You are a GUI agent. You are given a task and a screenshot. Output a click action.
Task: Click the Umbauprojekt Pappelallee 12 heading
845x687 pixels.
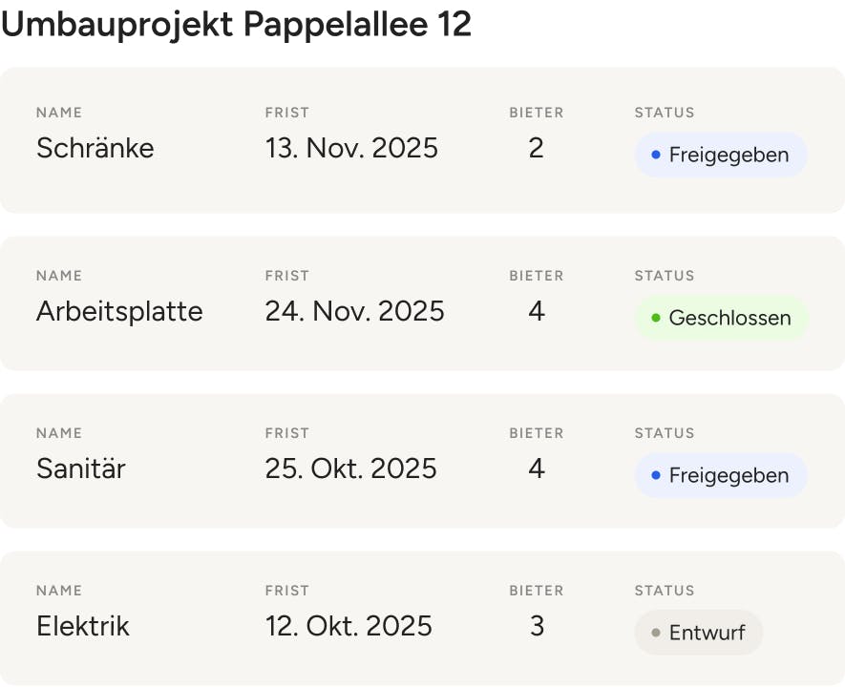[x=236, y=24]
